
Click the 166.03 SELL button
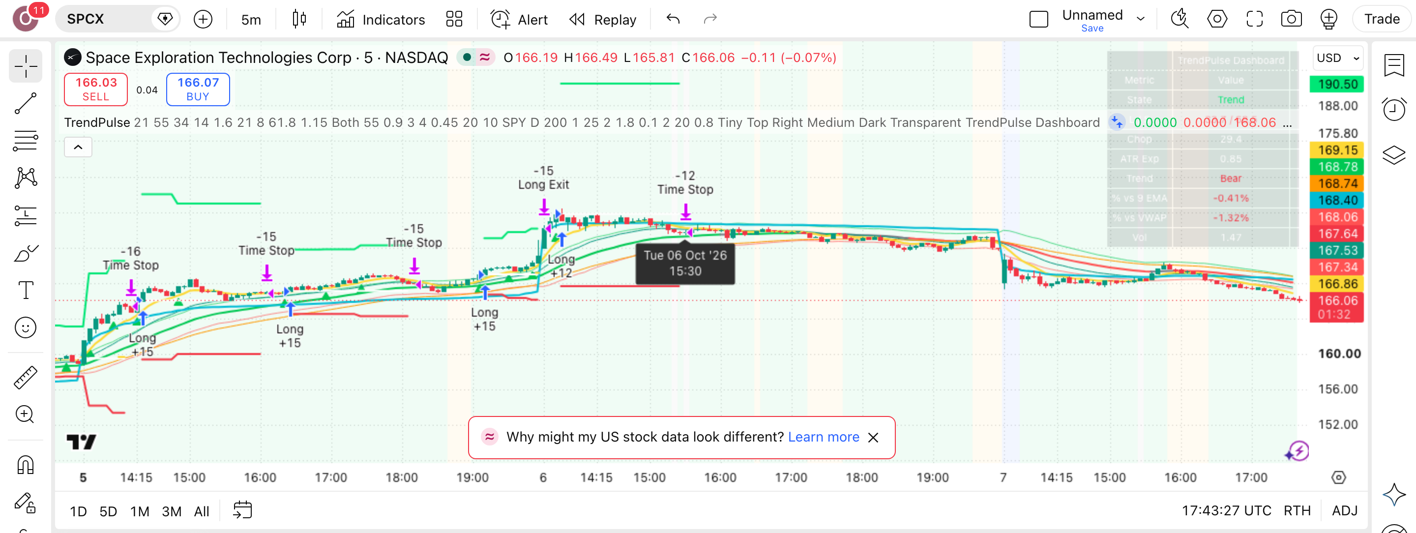(x=96, y=89)
